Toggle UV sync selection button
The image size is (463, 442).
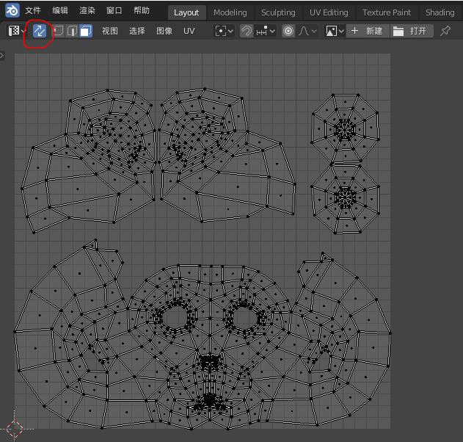point(40,31)
